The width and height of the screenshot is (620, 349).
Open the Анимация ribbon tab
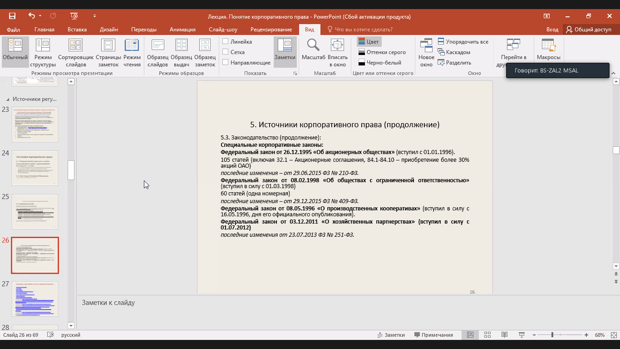[182, 30]
